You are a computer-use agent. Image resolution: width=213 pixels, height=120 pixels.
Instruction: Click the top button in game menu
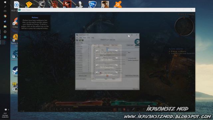(106, 52)
